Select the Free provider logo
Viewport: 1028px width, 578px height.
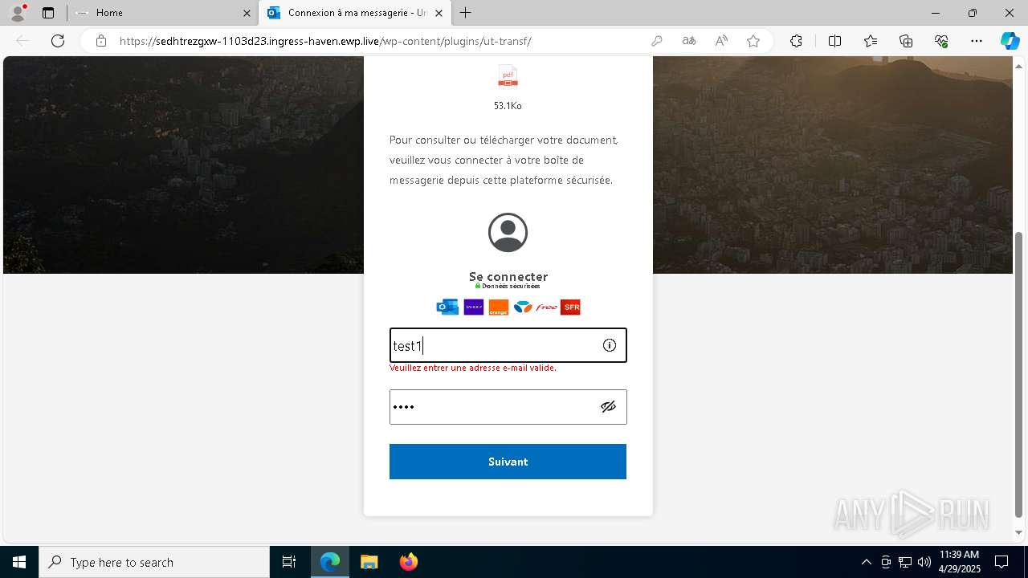point(547,307)
